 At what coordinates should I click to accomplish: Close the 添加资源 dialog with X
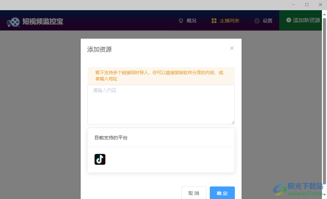point(232,48)
